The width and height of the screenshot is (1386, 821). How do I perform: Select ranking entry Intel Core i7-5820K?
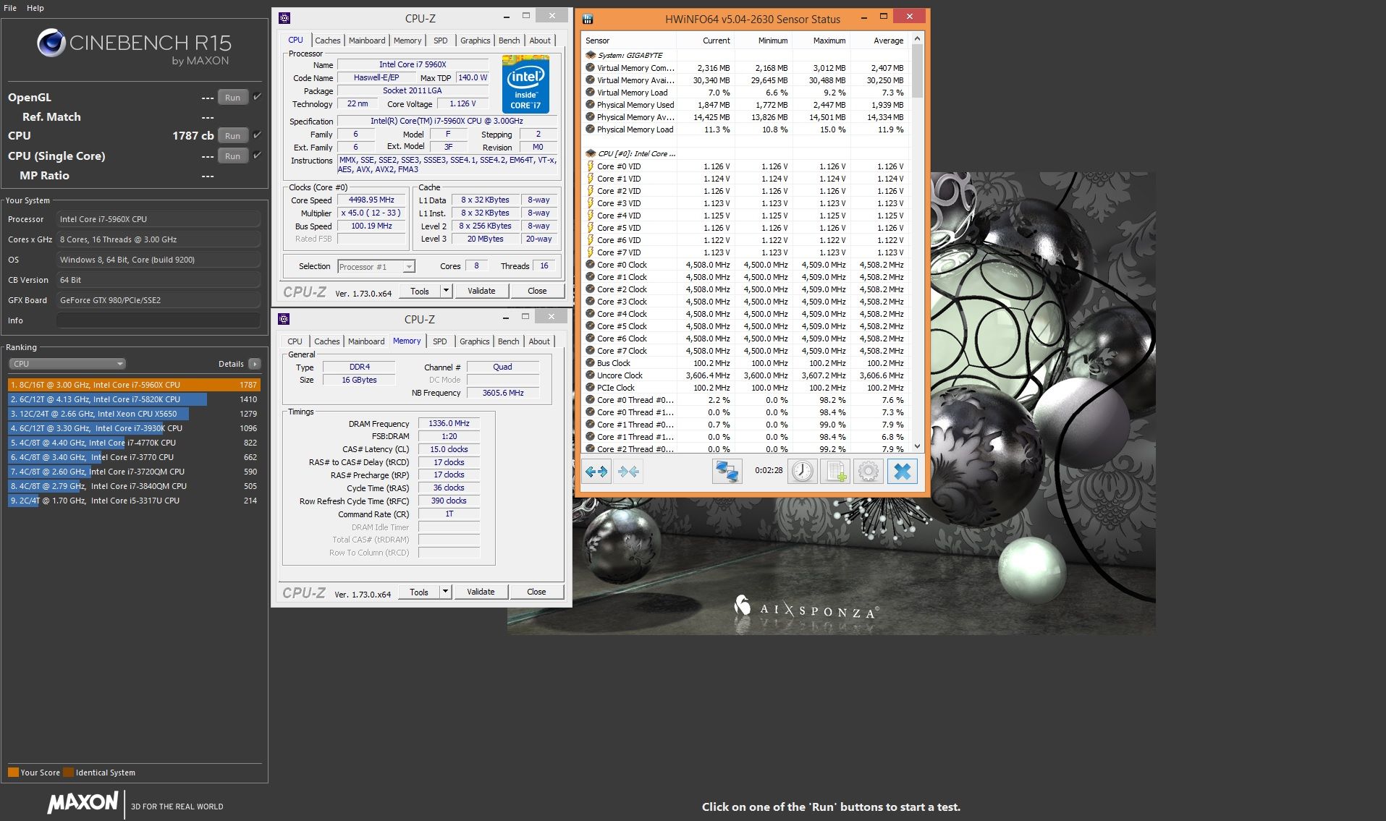134,399
